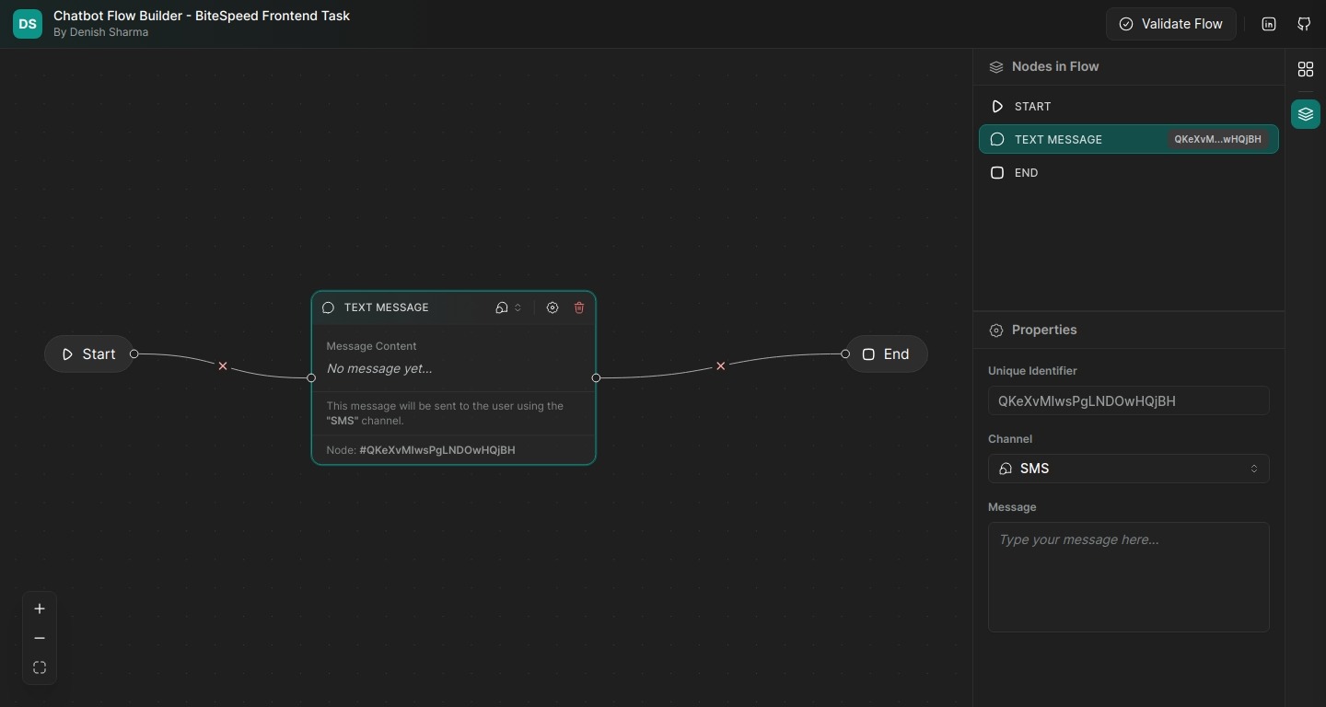Fit the flow to view
Image resolution: width=1326 pixels, height=707 pixels.
coord(40,668)
